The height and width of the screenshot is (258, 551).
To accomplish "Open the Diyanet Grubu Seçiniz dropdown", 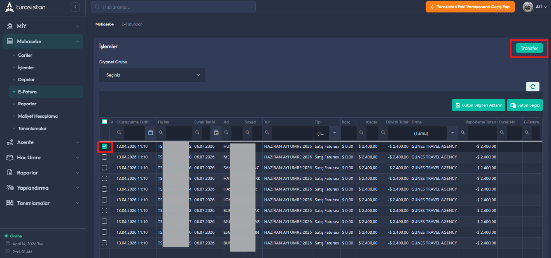I will (152, 75).
